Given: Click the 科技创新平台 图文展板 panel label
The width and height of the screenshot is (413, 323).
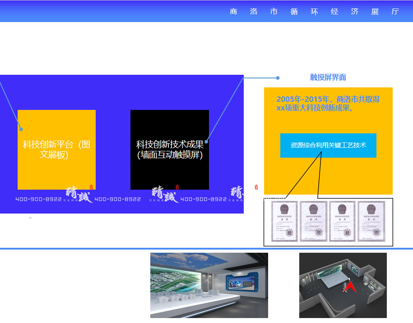Looking at the screenshot, I should [x=56, y=149].
